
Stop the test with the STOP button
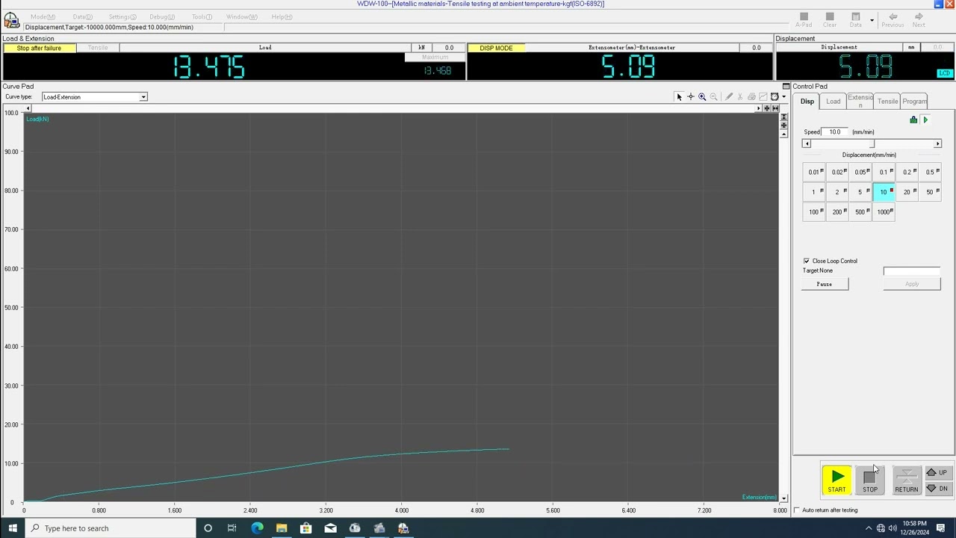[x=870, y=480]
